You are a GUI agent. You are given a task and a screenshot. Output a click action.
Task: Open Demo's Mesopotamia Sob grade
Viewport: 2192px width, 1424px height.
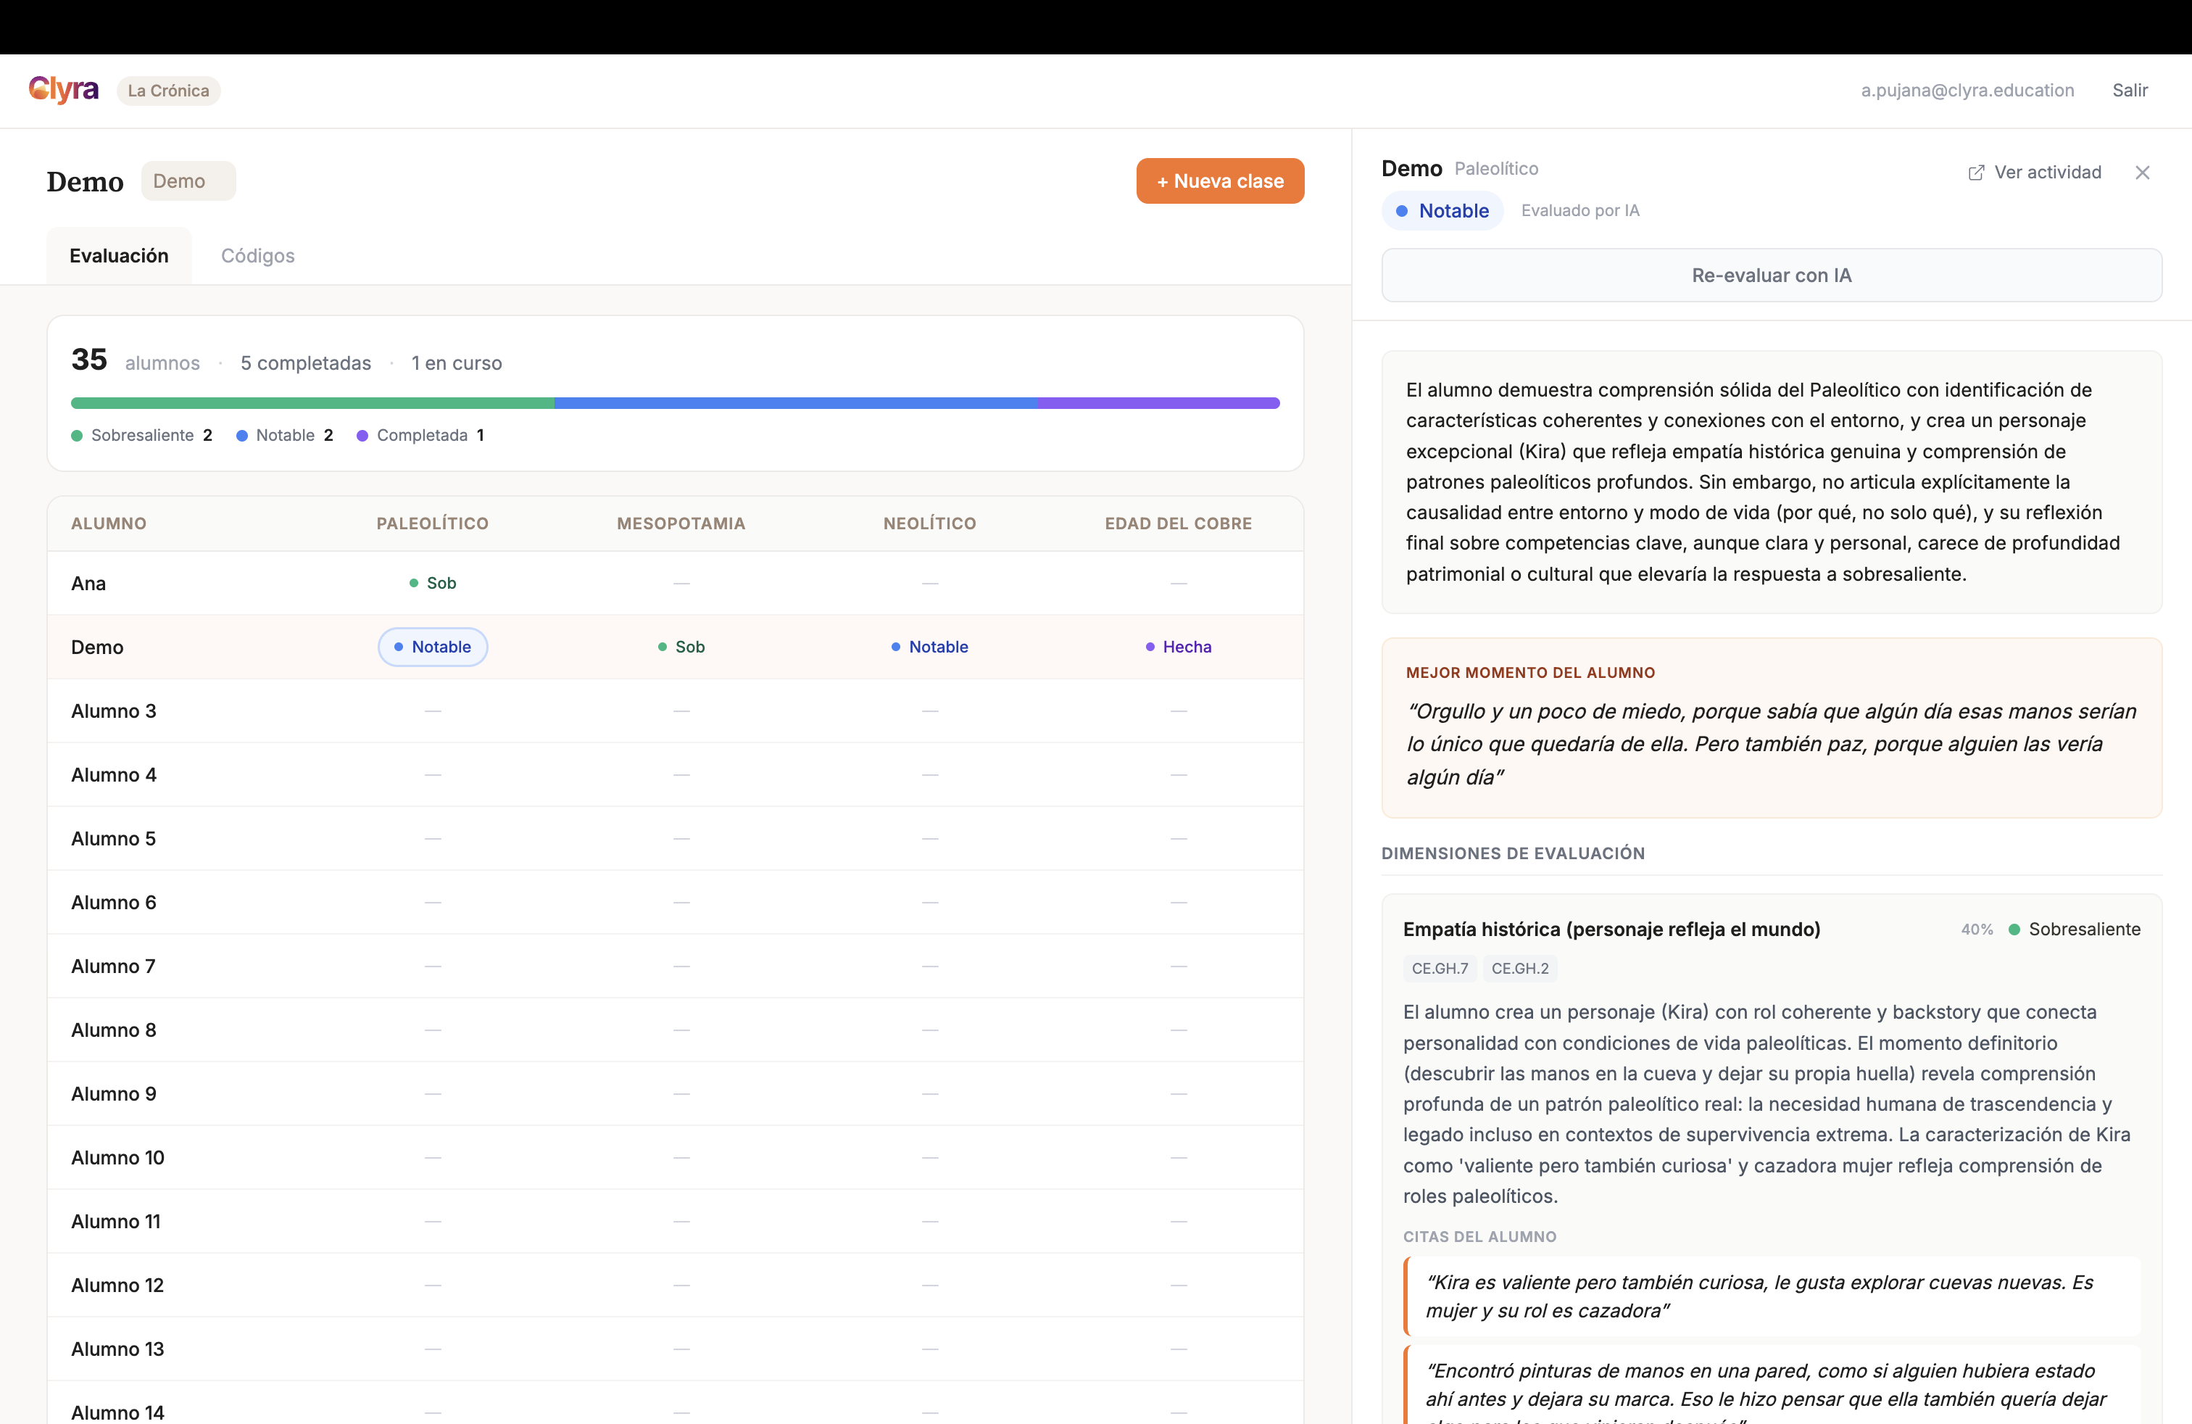681,647
